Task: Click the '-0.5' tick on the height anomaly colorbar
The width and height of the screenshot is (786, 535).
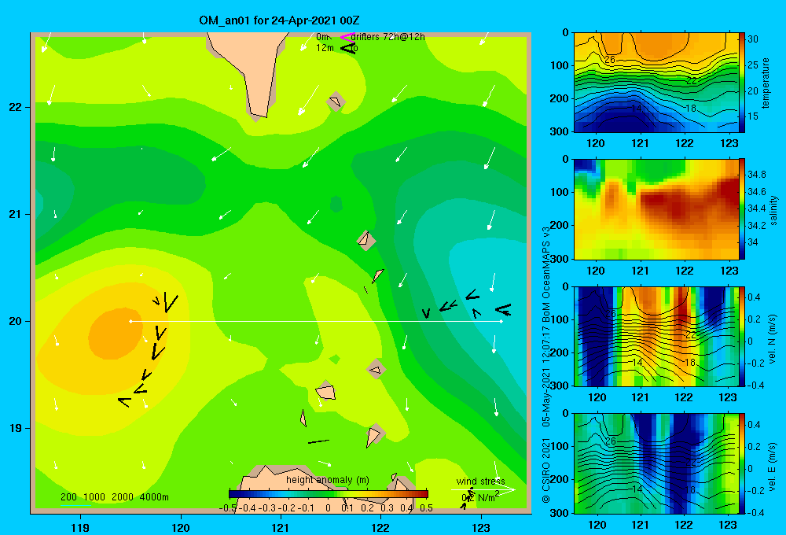Action: coord(228,507)
